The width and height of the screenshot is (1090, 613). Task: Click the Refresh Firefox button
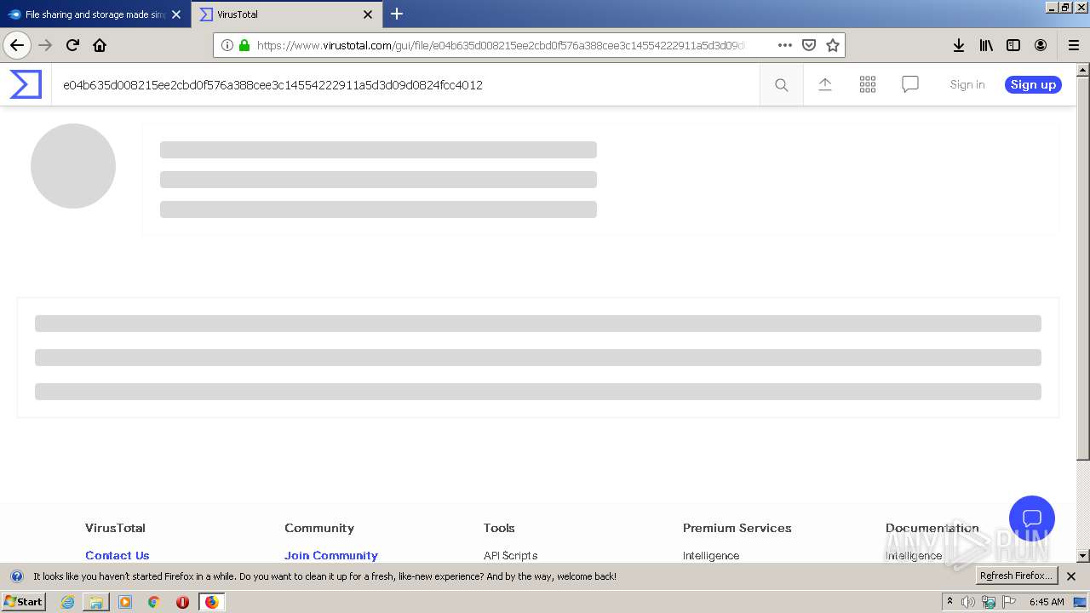pyautogui.click(x=1017, y=576)
